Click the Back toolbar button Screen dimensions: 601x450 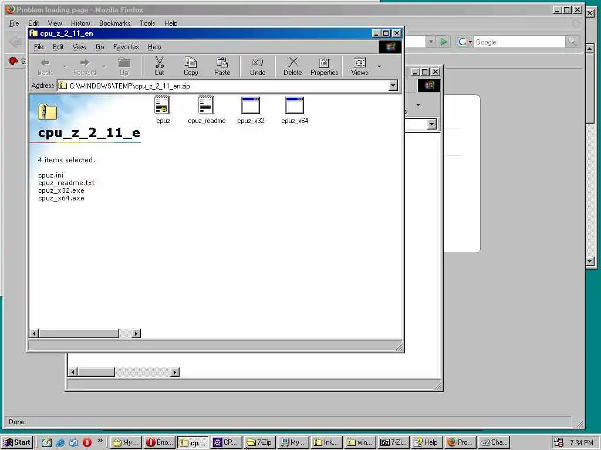point(45,66)
